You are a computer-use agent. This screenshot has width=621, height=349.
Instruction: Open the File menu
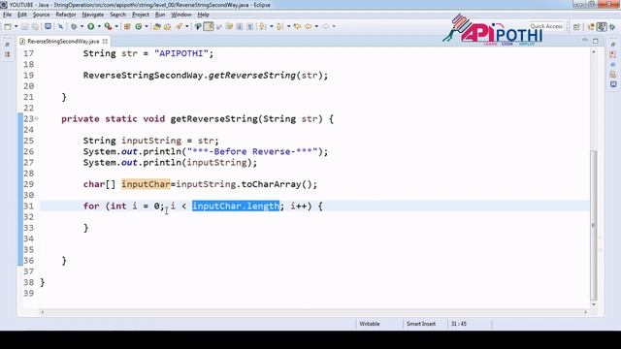(7, 15)
